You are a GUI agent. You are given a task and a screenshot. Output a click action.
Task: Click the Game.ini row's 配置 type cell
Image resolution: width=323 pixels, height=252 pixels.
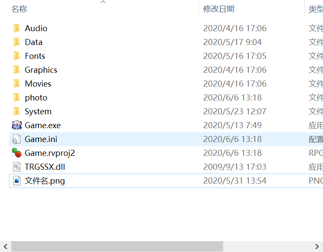pyautogui.click(x=316, y=139)
